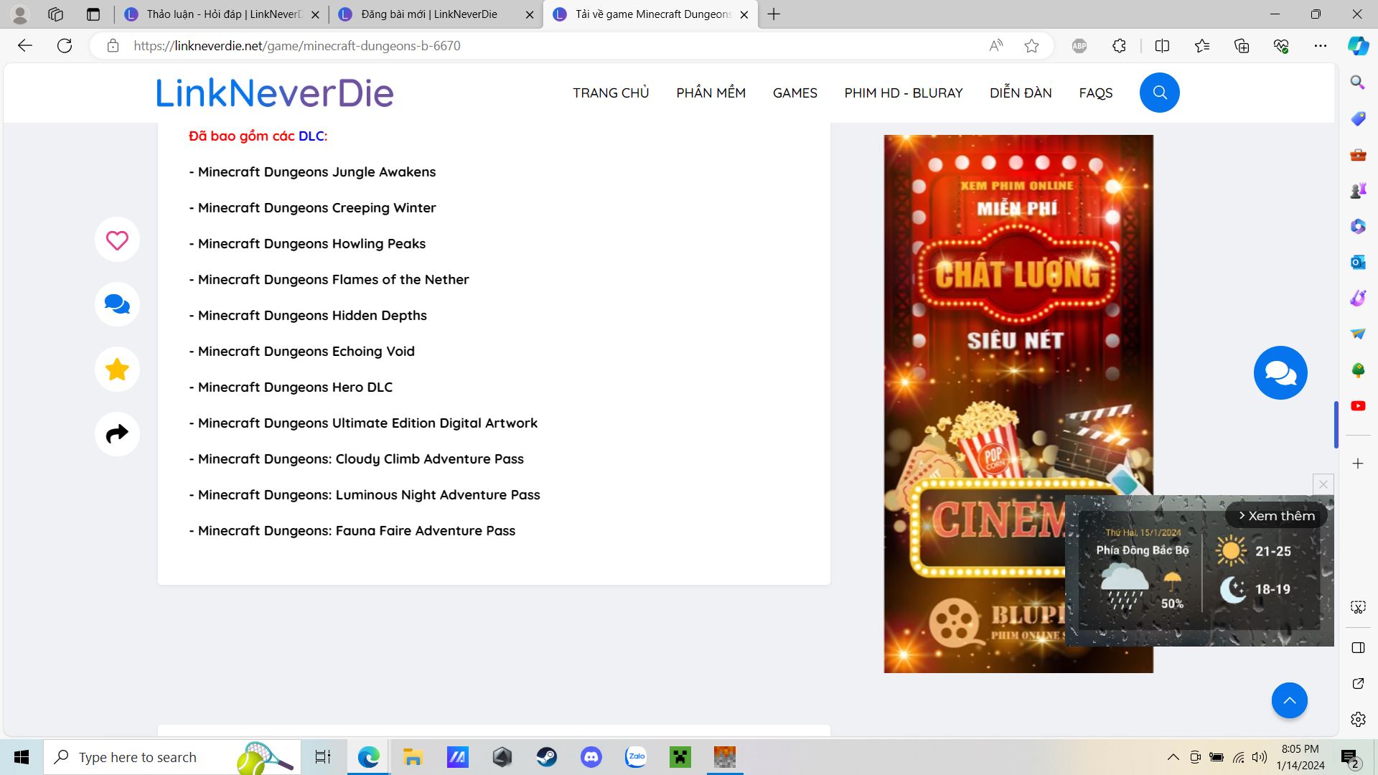1378x775 pixels.
Task: Add this page to favorites star
Action: 1031,46
